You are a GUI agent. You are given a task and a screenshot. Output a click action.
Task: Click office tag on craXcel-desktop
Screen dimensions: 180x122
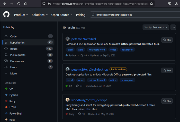click(x=113, y=80)
